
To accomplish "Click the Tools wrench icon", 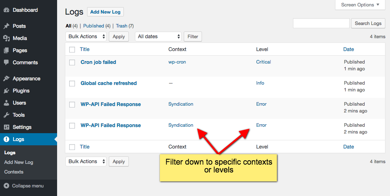I will tap(6, 115).
